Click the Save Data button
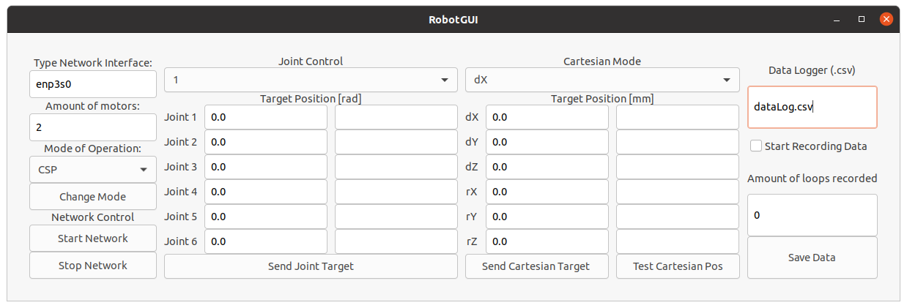 [x=812, y=258]
